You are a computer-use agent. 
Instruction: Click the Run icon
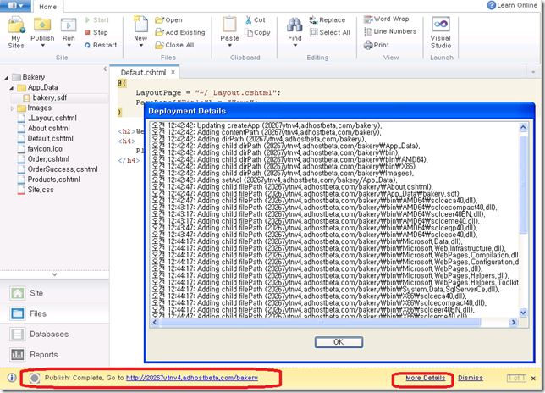coord(69,25)
